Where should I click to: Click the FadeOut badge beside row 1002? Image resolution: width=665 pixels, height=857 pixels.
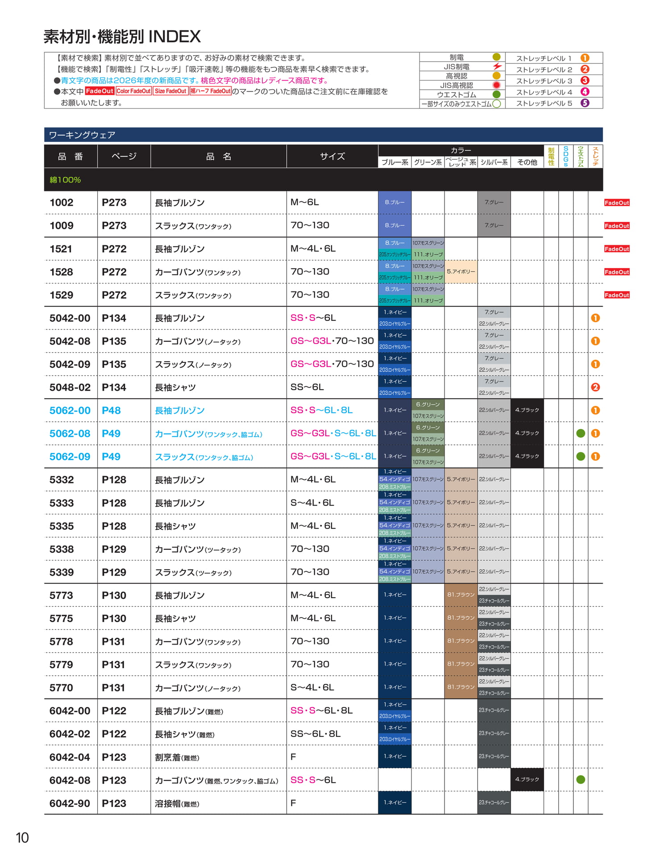click(x=617, y=203)
